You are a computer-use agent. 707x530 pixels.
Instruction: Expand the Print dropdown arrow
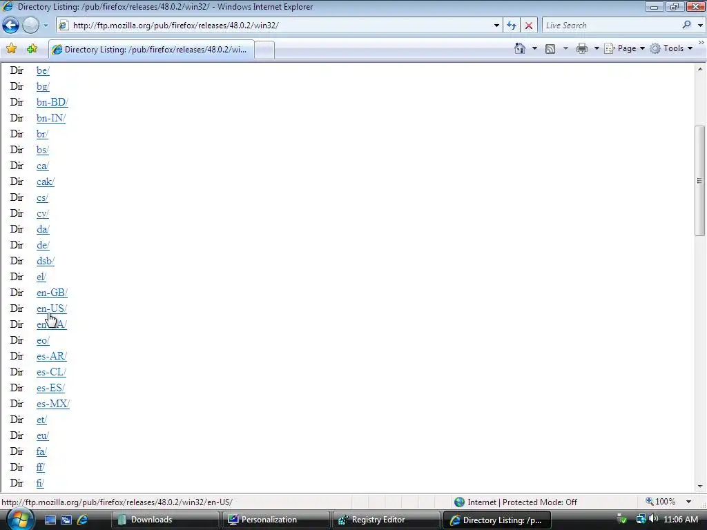click(x=596, y=48)
